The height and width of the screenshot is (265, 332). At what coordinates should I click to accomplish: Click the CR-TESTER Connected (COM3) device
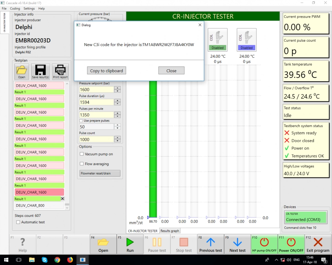click(x=306, y=217)
